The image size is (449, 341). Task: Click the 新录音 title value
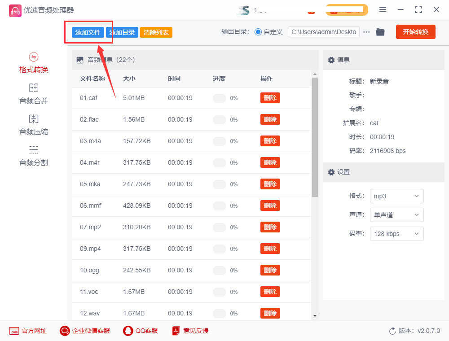(379, 81)
